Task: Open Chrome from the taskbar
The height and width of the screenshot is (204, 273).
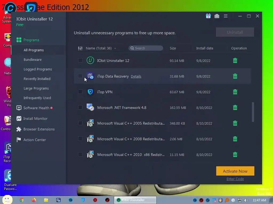Action: (22, 200)
